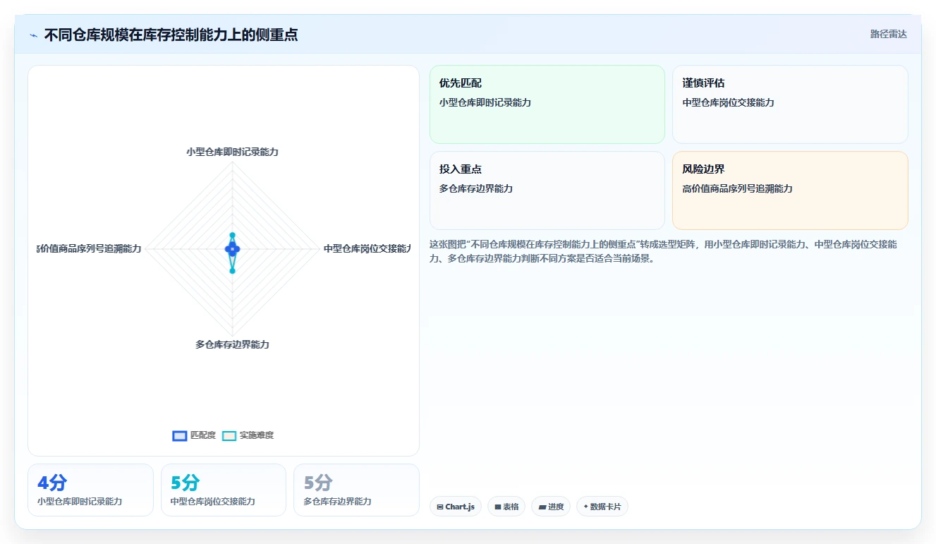Click the 中型仓库岗位交接能力 5分 card
The width and height of the screenshot is (936, 544).
pos(224,490)
